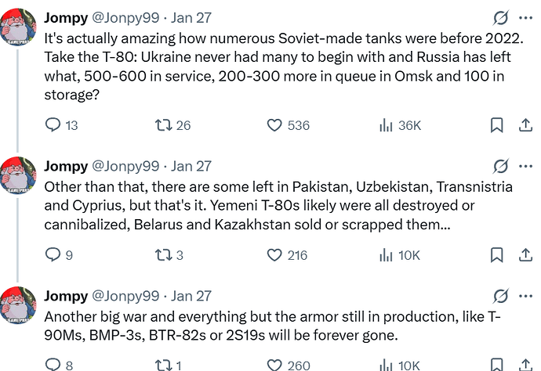
Task: Open Jompy's avatar on the second tweet
Action: 19,175
